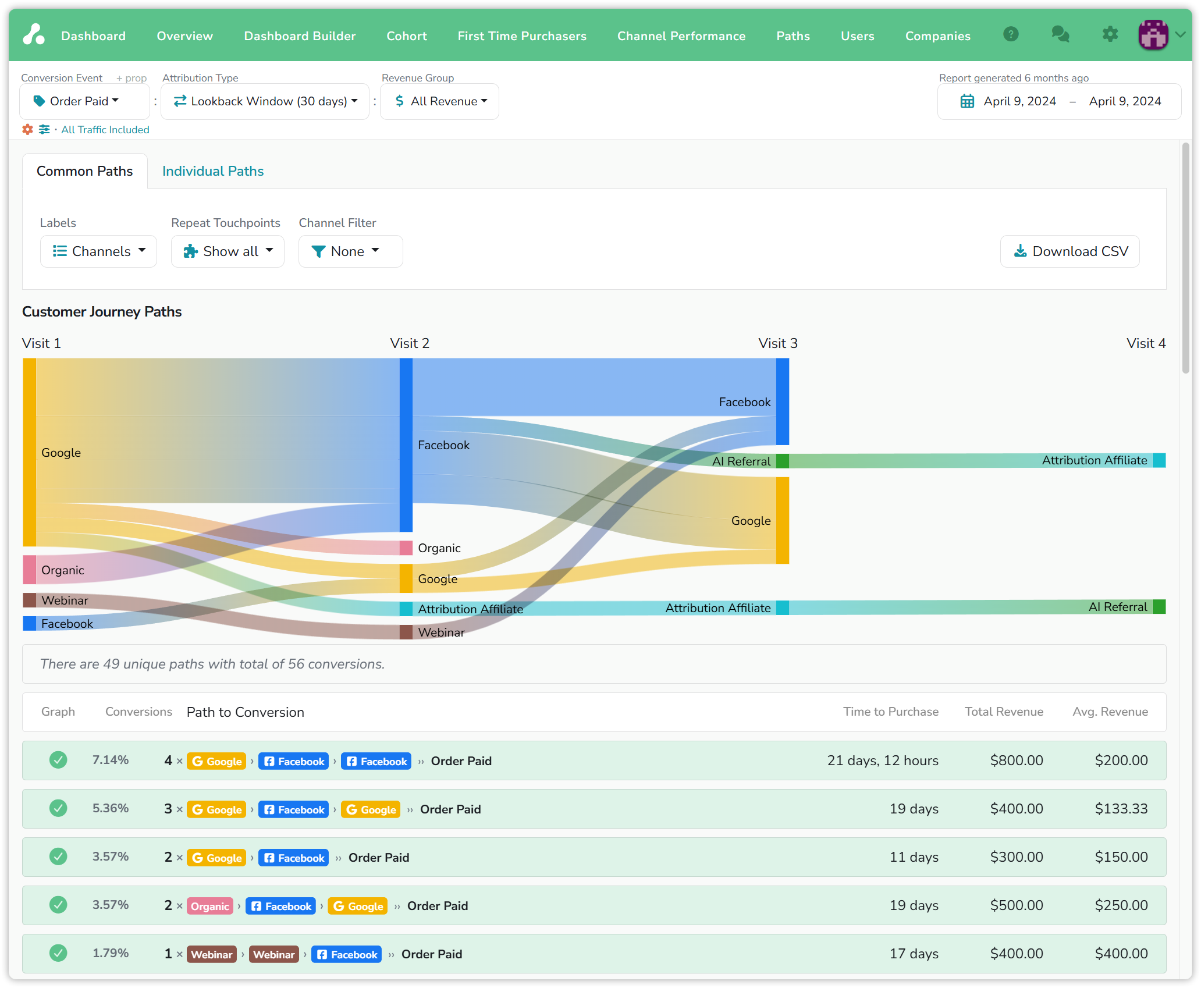Click the $800.00 total revenue value
Image resolution: width=1201 pixels, height=988 pixels.
[1017, 760]
